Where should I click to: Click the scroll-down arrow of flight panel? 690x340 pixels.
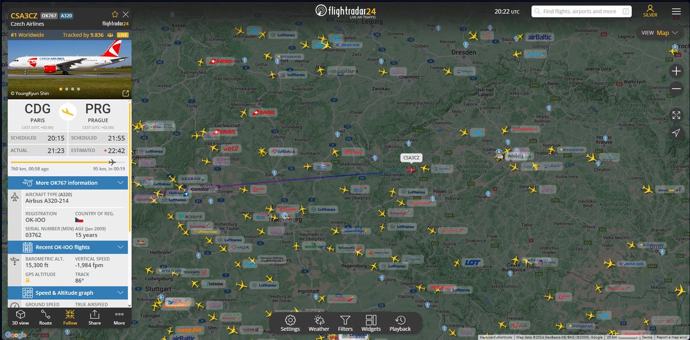[x=129, y=305]
